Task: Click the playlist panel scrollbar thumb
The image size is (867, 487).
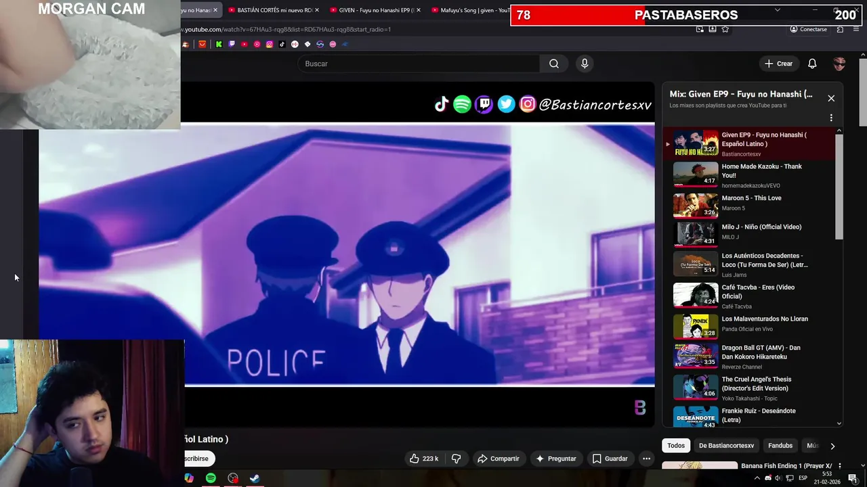Action: (x=839, y=187)
